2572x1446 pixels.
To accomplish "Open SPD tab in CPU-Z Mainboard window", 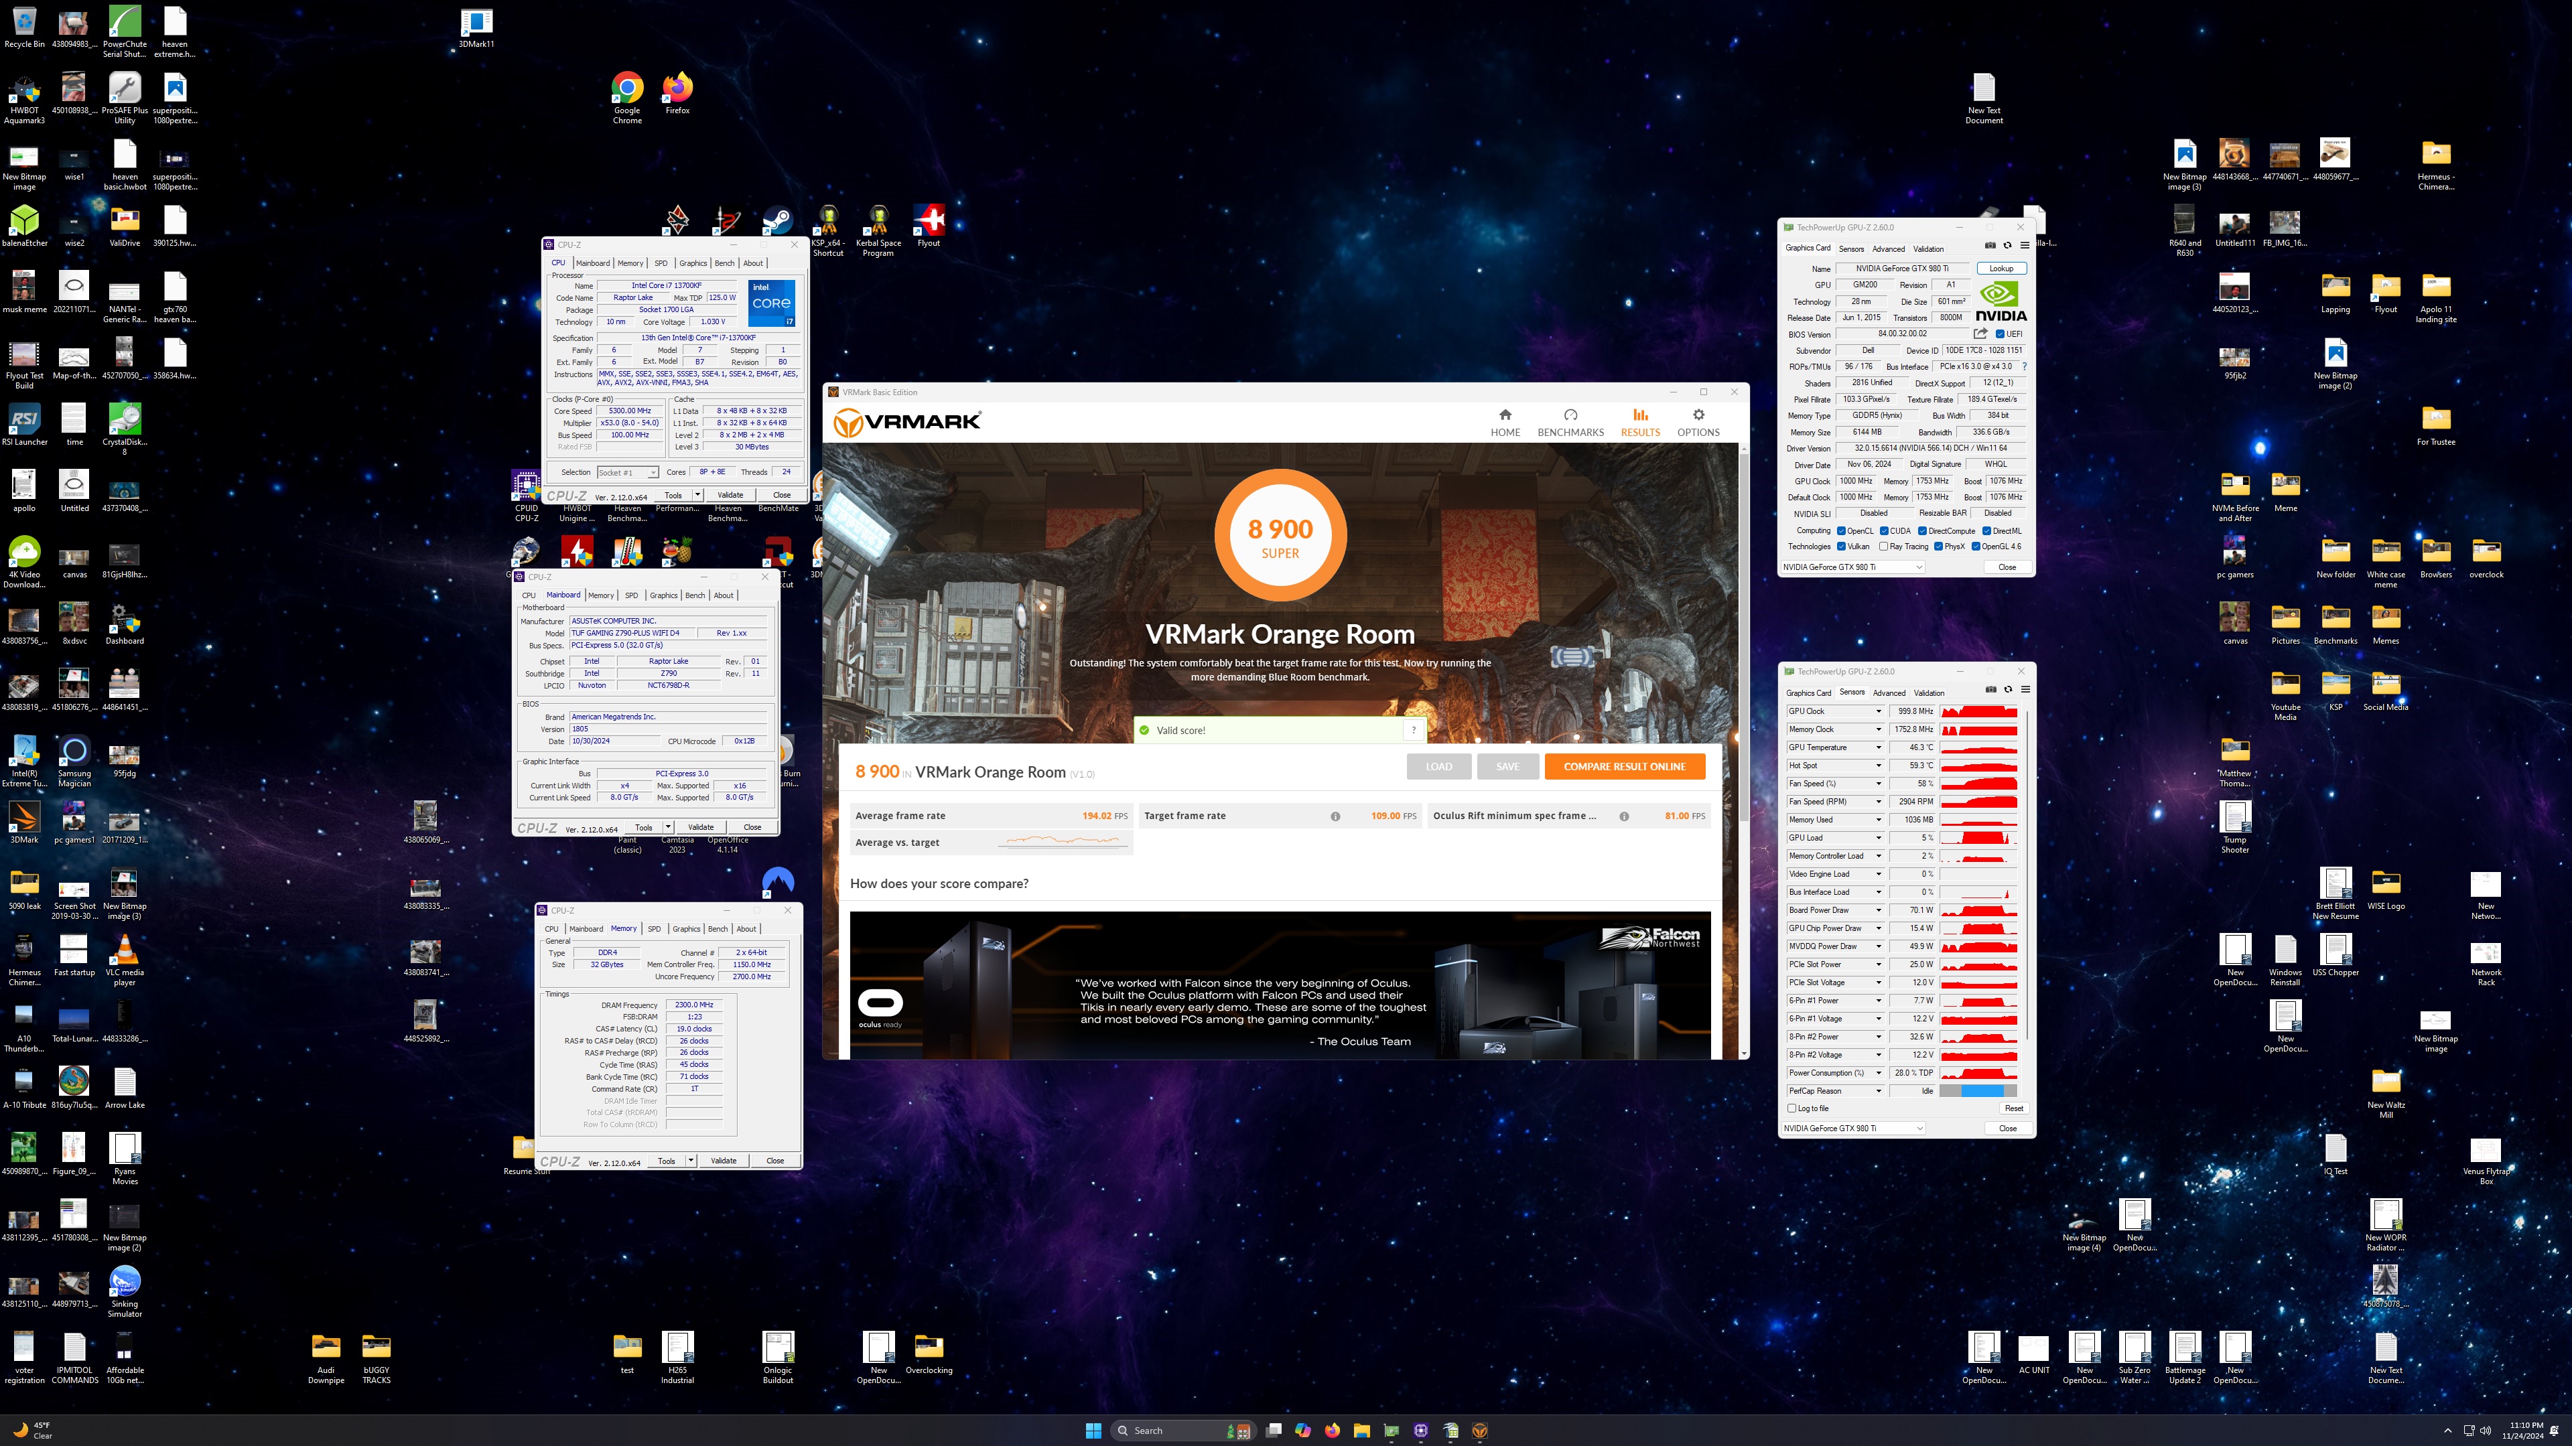I will (631, 596).
